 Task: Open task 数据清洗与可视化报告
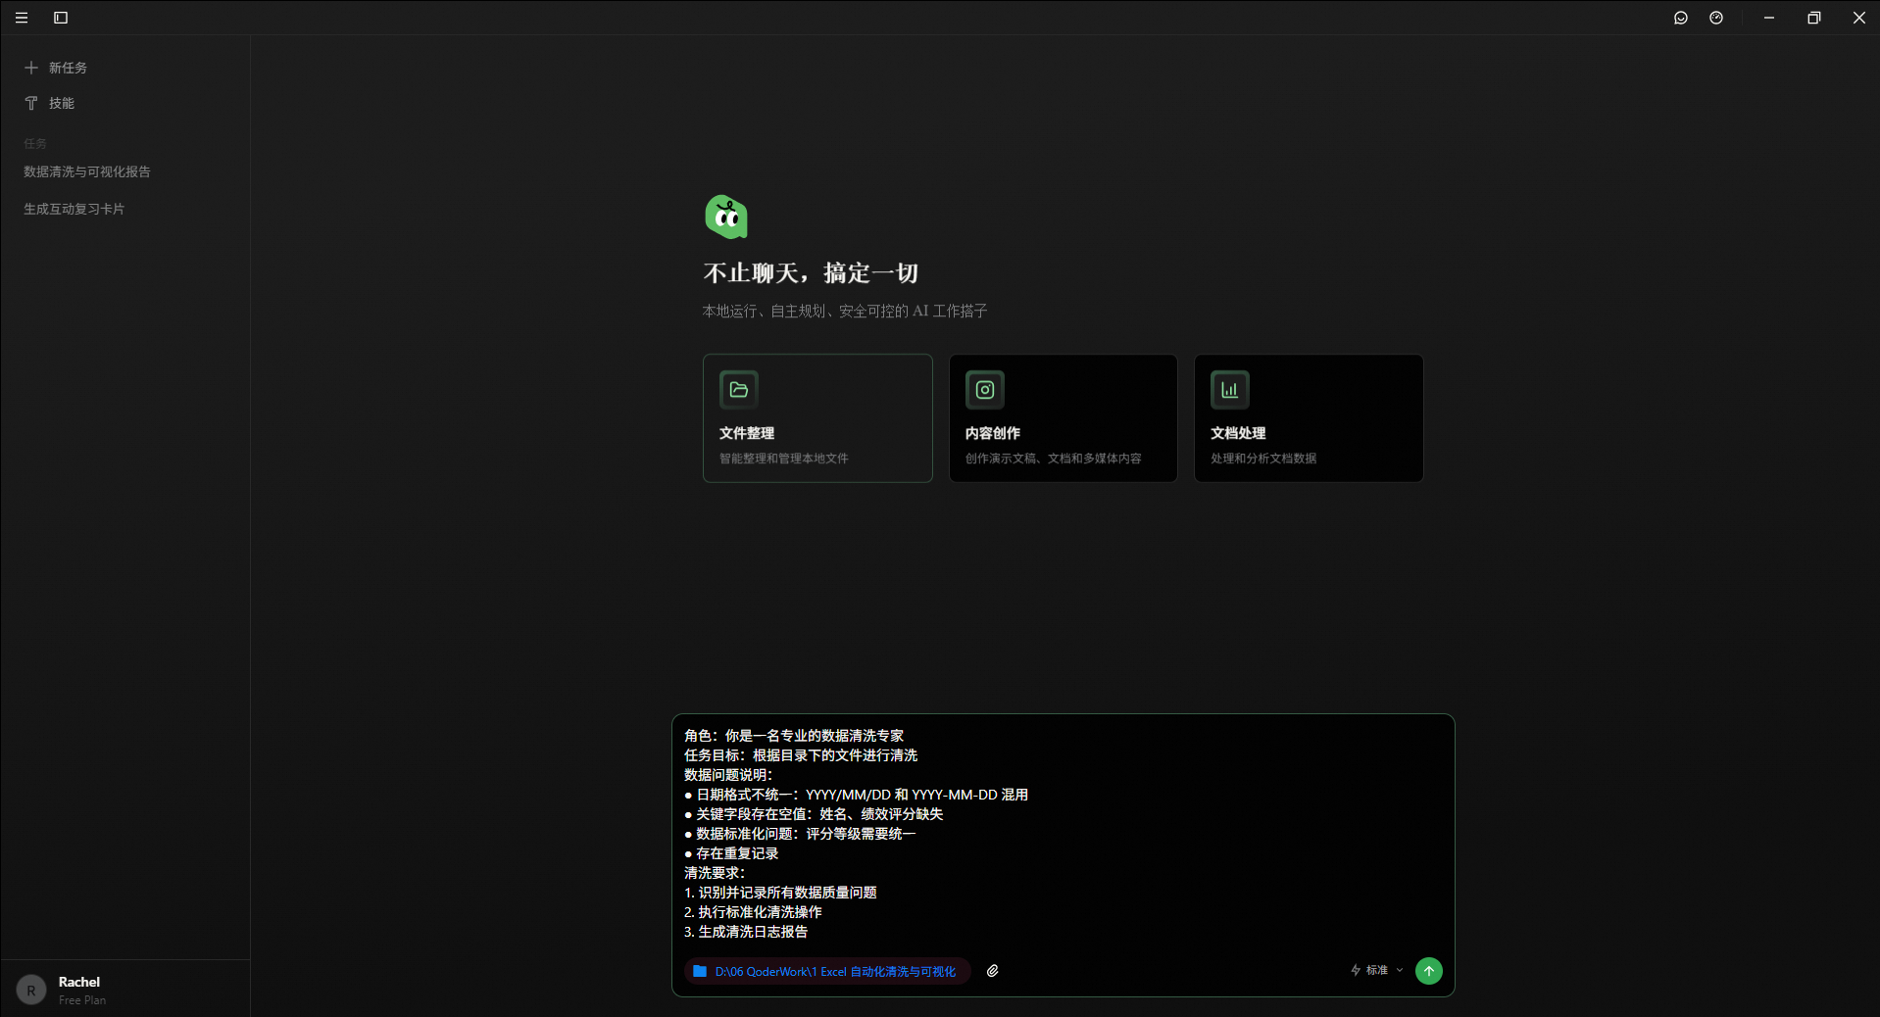87,171
